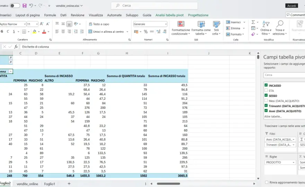Click the increase decimal places icon
The height and width of the screenshot is (187, 305).
158,32
